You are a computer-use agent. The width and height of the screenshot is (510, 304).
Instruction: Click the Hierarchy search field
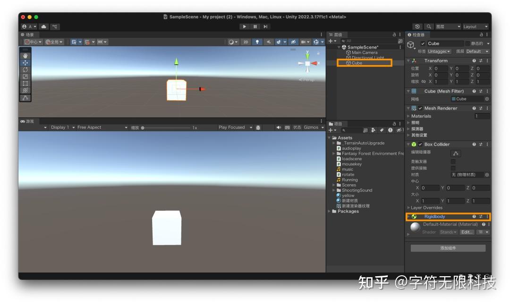coord(368,41)
